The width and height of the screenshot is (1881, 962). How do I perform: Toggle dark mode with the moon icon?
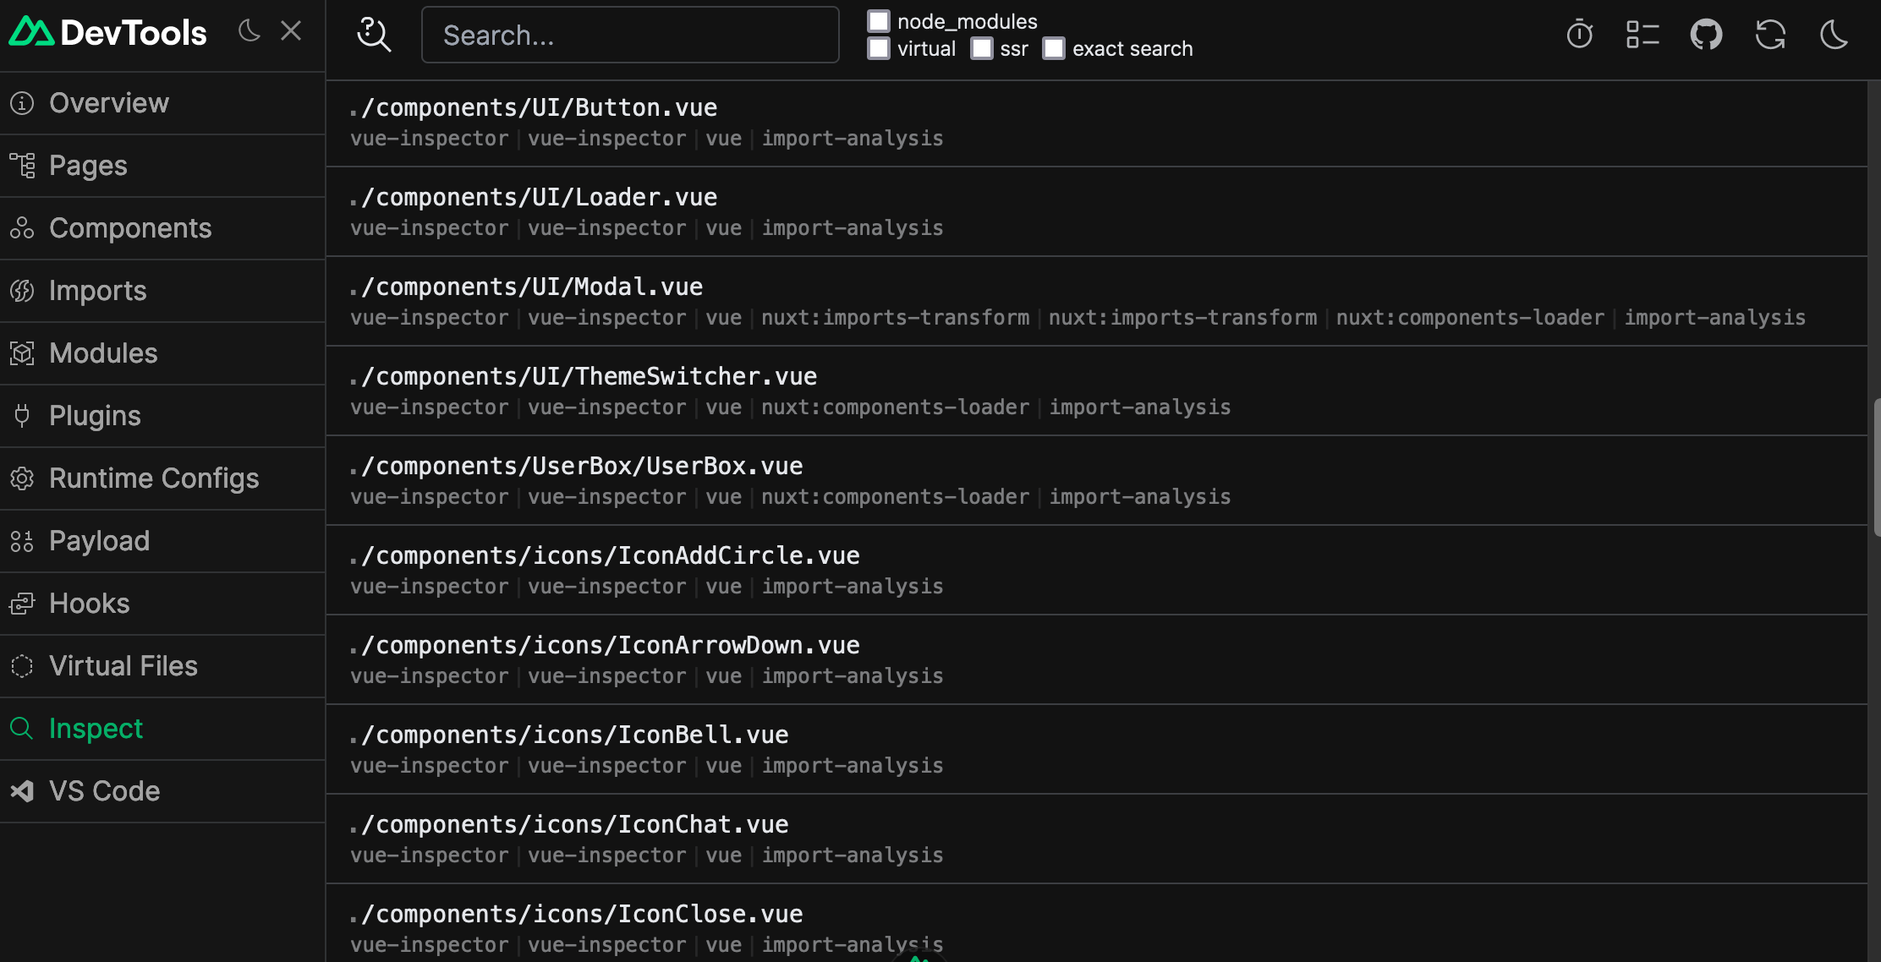(1834, 35)
